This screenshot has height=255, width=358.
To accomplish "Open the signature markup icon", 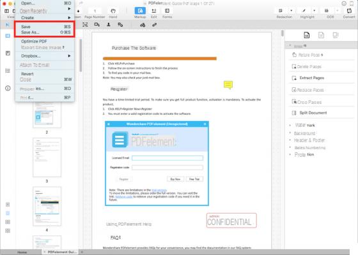I will [x=143, y=25].
